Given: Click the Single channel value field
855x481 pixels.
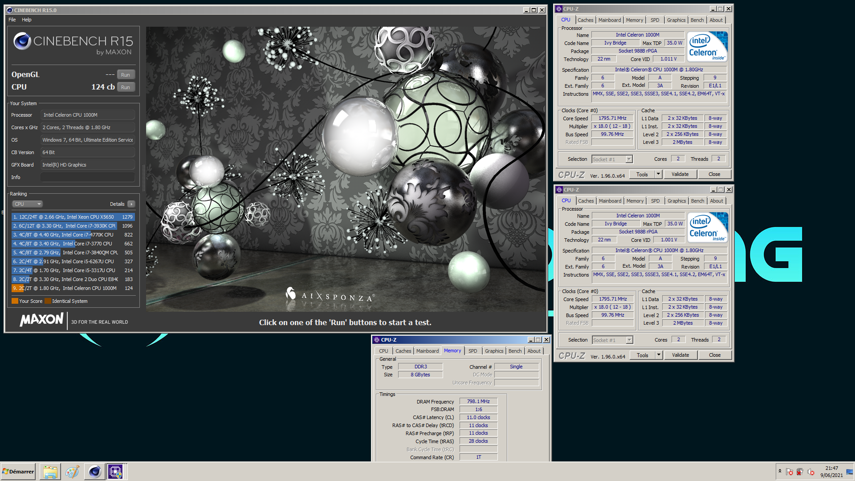Looking at the screenshot, I should tap(516, 367).
